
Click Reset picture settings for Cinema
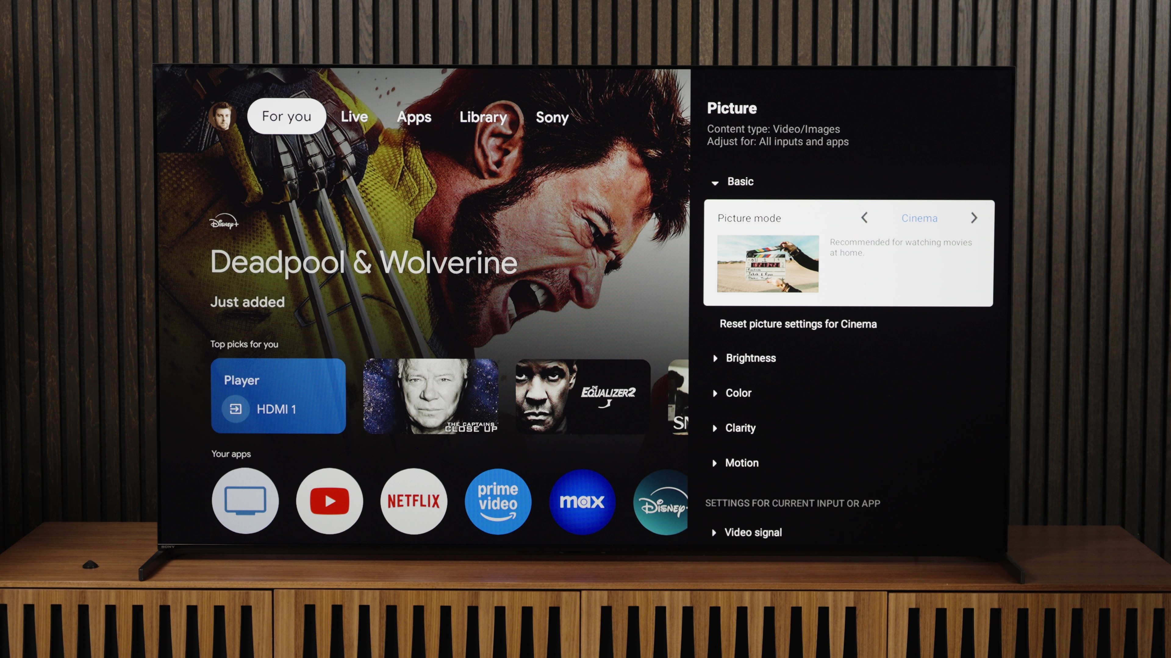coord(797,324)
